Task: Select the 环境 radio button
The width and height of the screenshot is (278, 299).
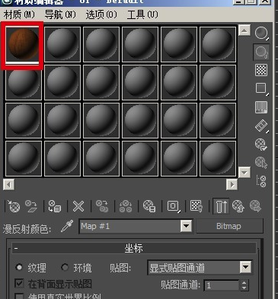Action: click(65, 268)
